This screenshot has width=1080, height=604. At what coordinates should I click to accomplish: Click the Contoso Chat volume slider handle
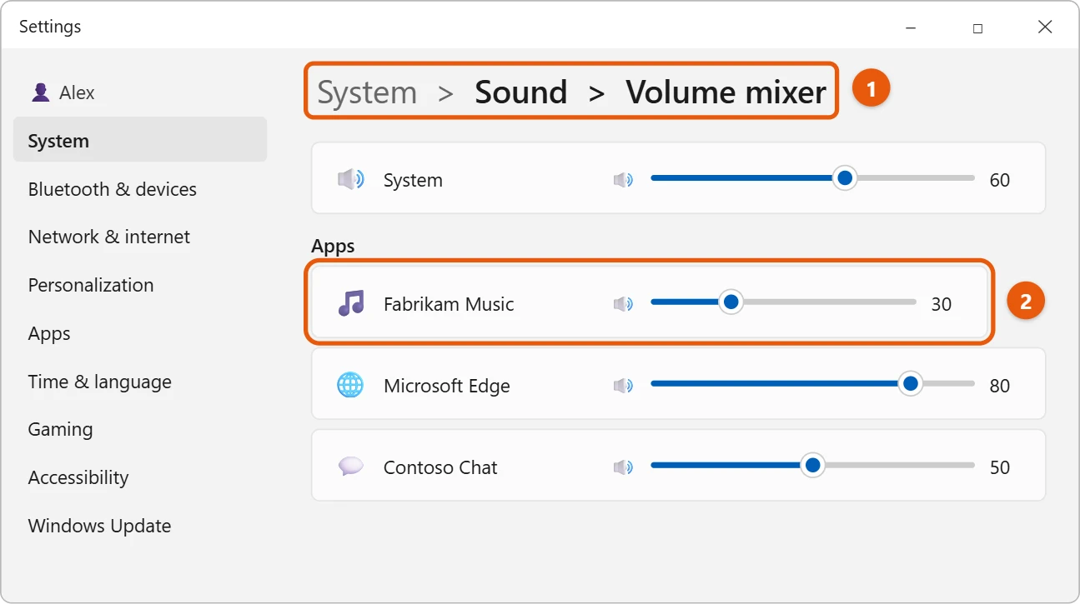pos(812,465)
